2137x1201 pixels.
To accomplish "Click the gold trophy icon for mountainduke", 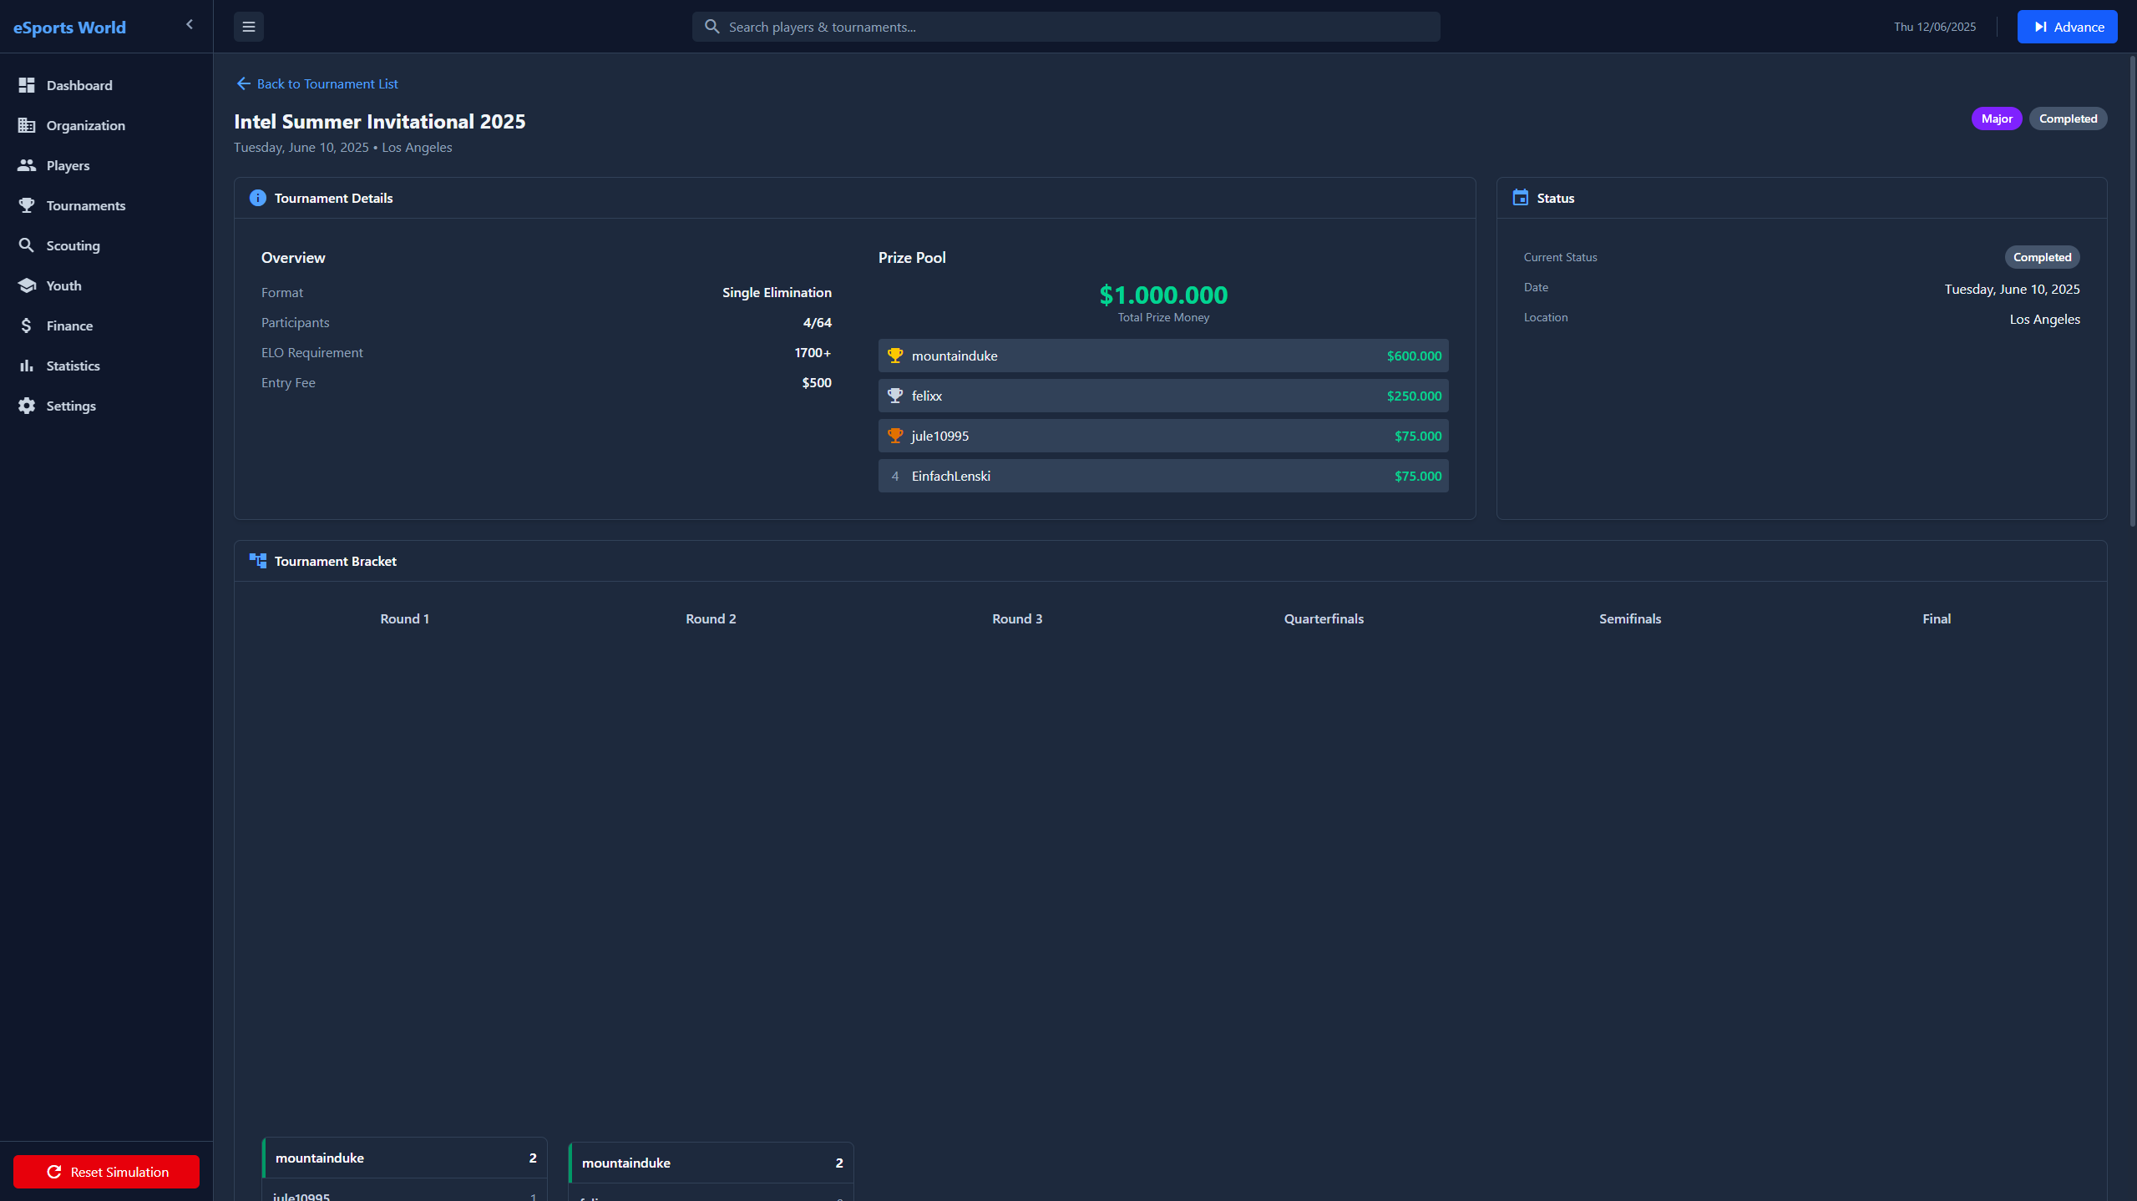I will coord(895,356).
